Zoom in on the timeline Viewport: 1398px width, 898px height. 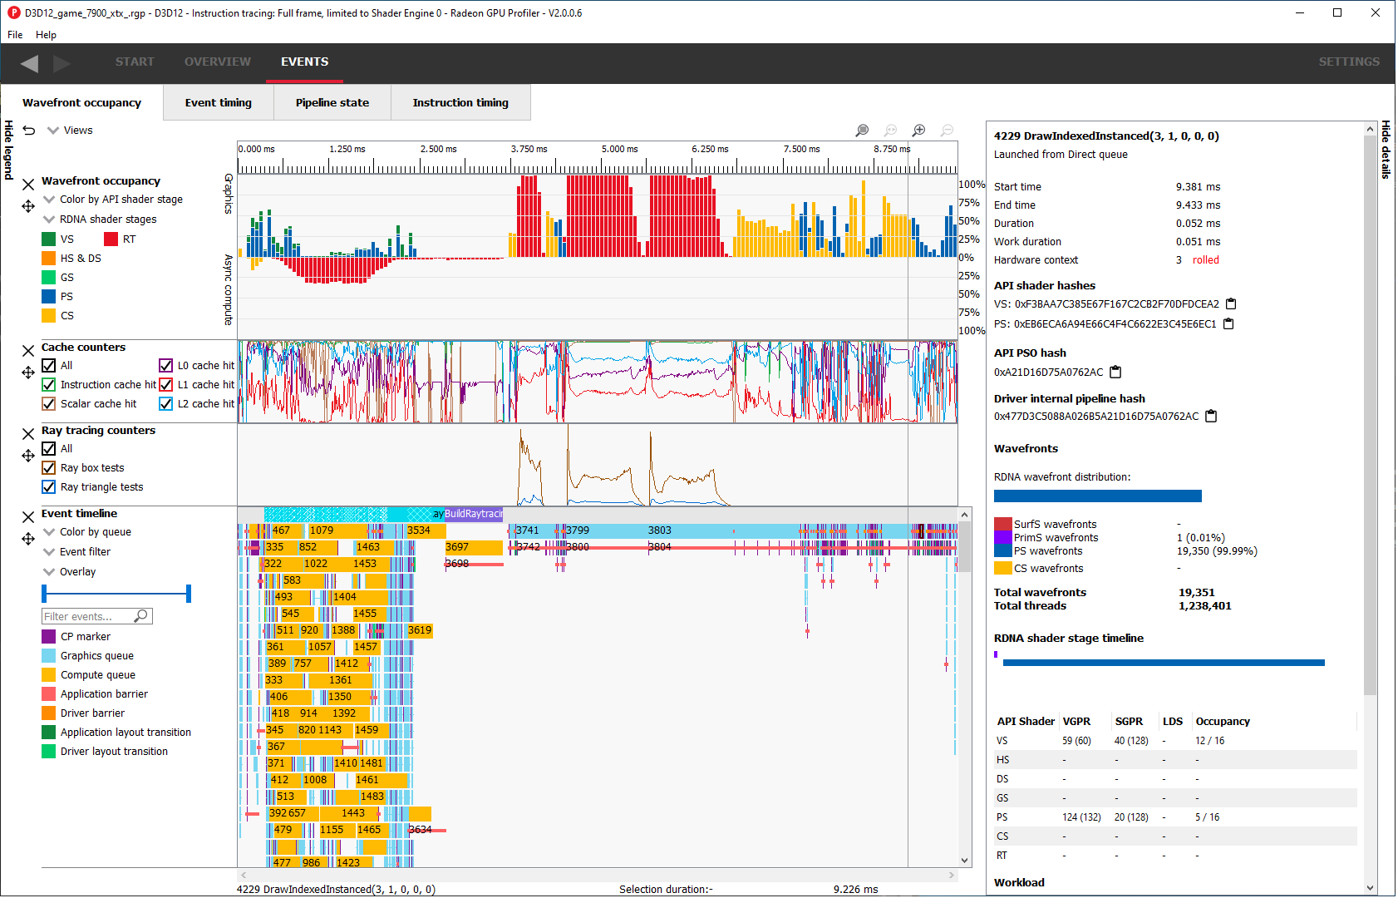click(x=918, y=131)
